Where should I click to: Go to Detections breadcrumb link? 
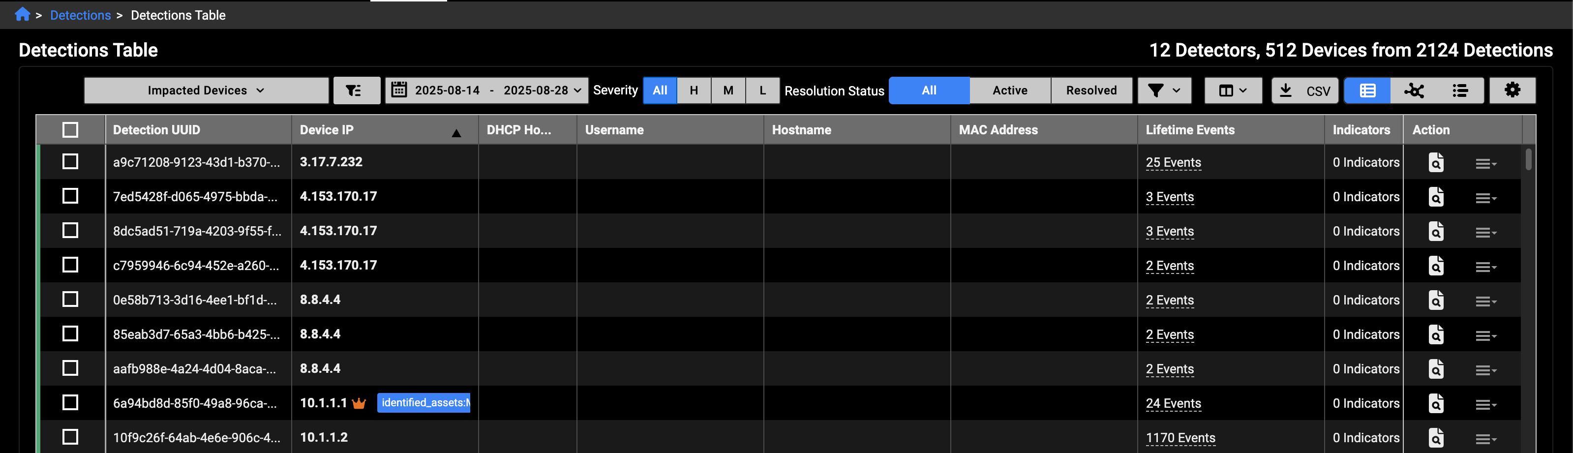(x=81, y=15)
